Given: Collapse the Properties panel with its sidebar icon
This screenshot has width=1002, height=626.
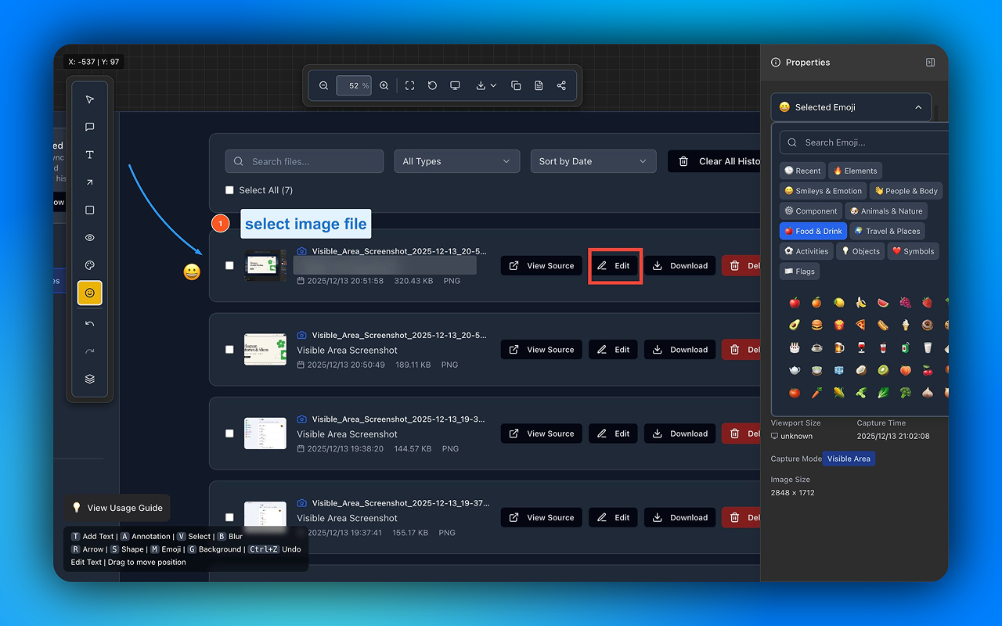Looking at the screenshot, I should coord(930,63).
